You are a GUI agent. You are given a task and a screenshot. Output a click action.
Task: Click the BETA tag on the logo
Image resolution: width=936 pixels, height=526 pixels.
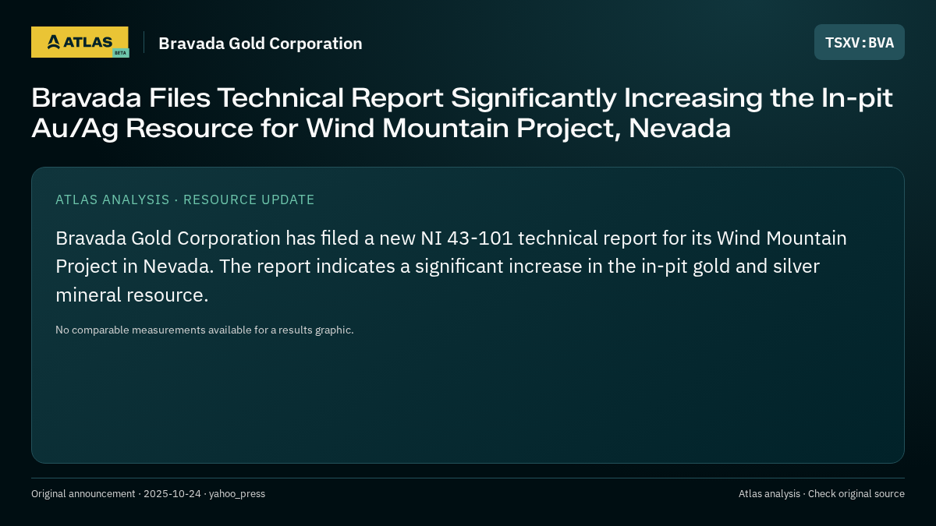coord(120,53)
